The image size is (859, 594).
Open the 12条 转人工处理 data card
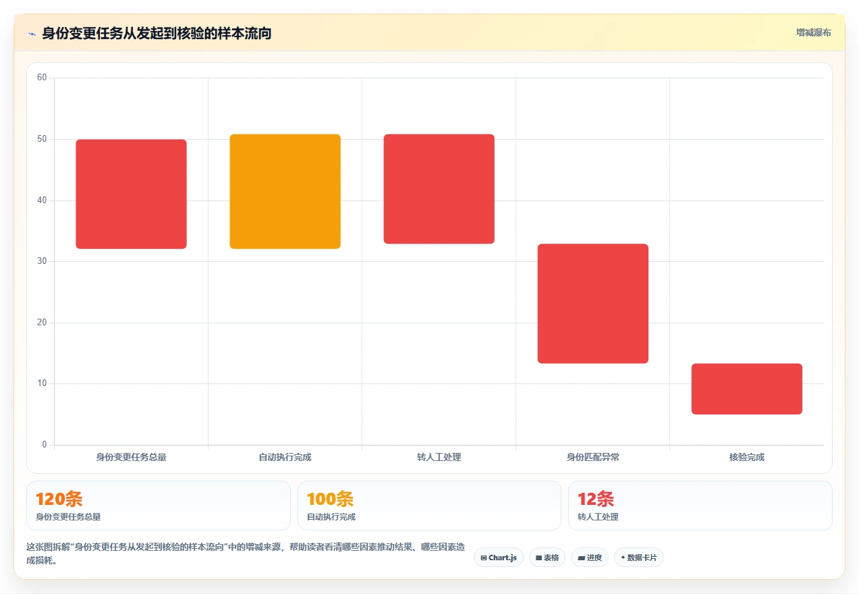700,506
